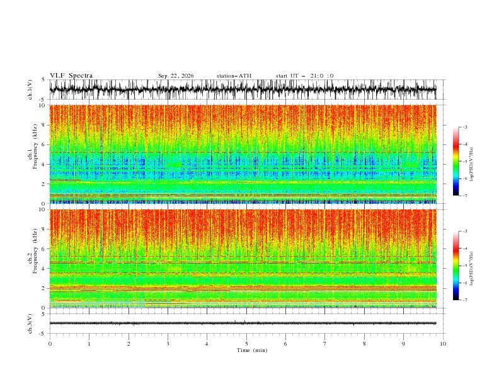
Task: Click the station=ATH label
Action: point(234,76)
